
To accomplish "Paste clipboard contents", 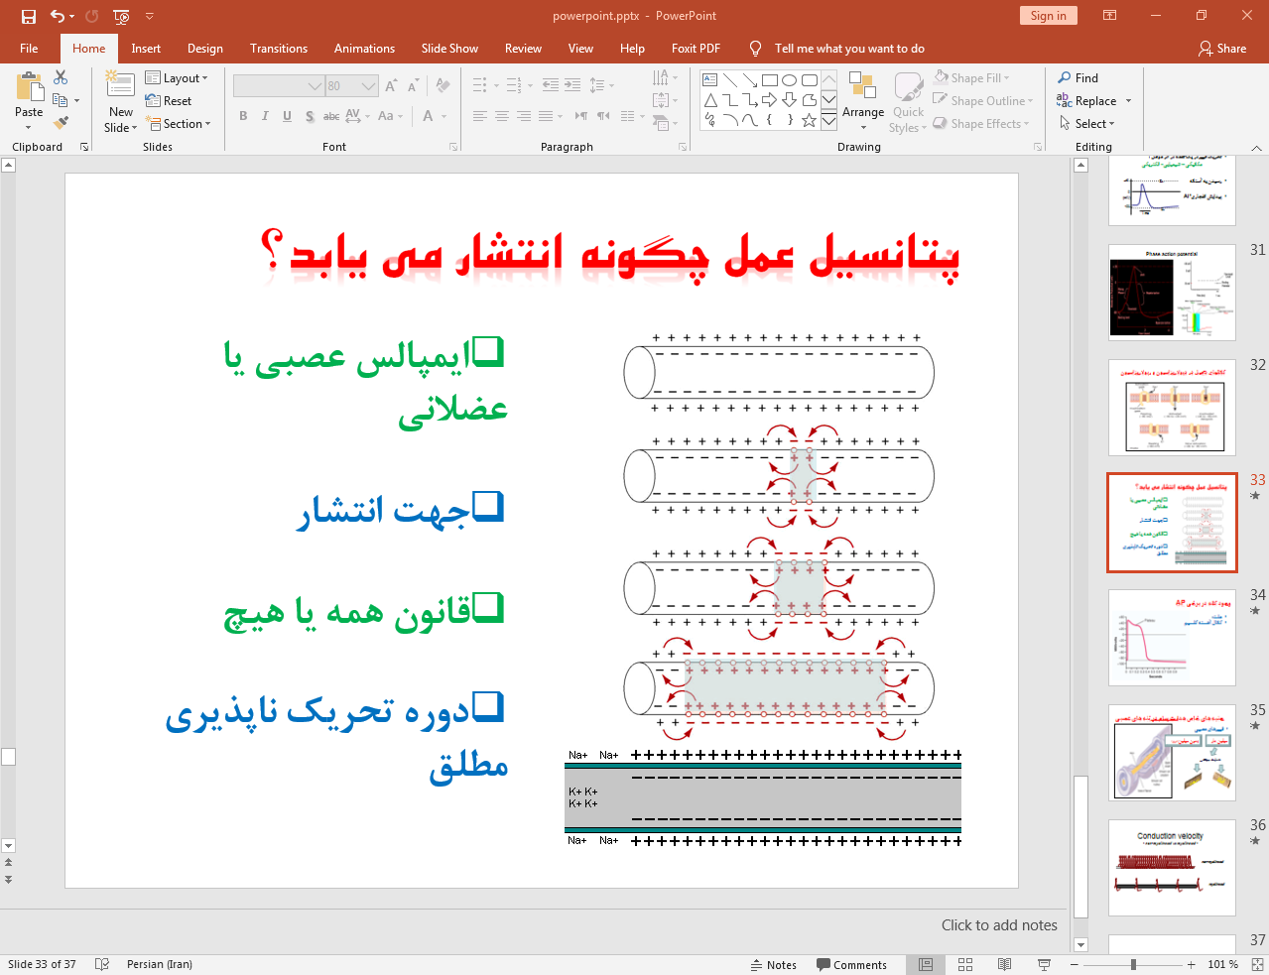I will (x=29, y=101).
